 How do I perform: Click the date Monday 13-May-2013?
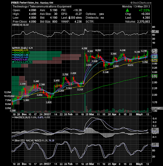pos(136,7)
